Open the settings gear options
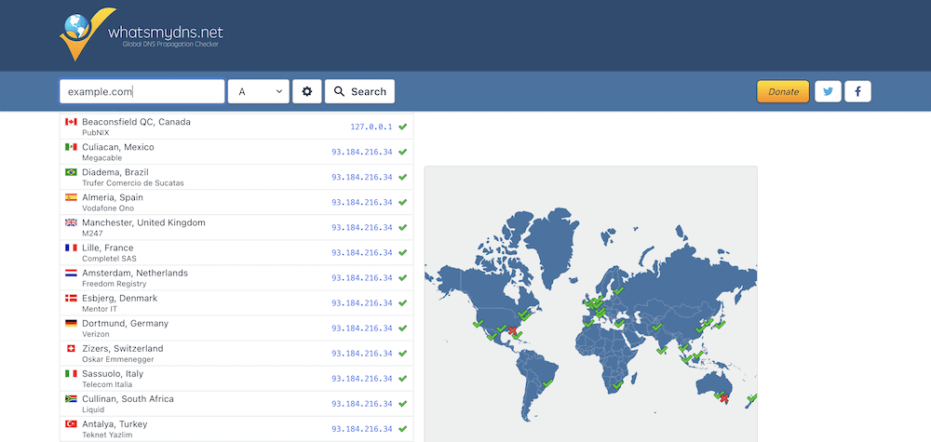Image resolution: width=931 pixels, height=442 pixels. click(x=307, y=91)
